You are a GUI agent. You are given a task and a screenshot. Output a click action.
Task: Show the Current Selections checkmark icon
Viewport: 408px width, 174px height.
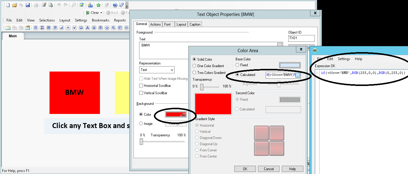[81, 5]
